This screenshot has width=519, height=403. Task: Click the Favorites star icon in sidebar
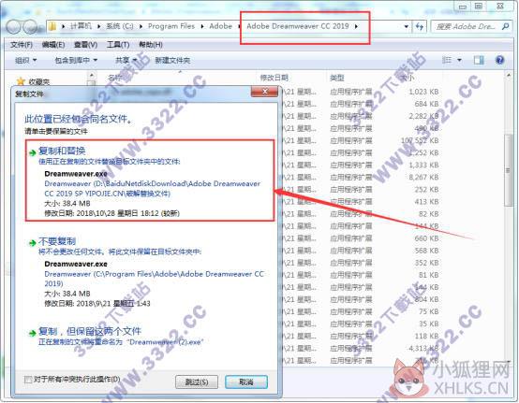tap(21, 81)
